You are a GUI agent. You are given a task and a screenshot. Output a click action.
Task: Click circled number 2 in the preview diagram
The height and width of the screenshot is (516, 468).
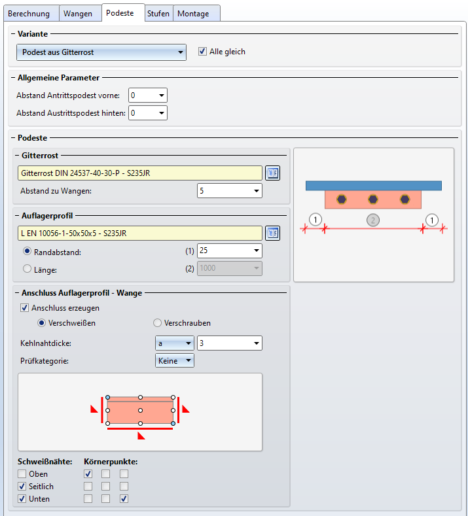[x=373, y=220]
